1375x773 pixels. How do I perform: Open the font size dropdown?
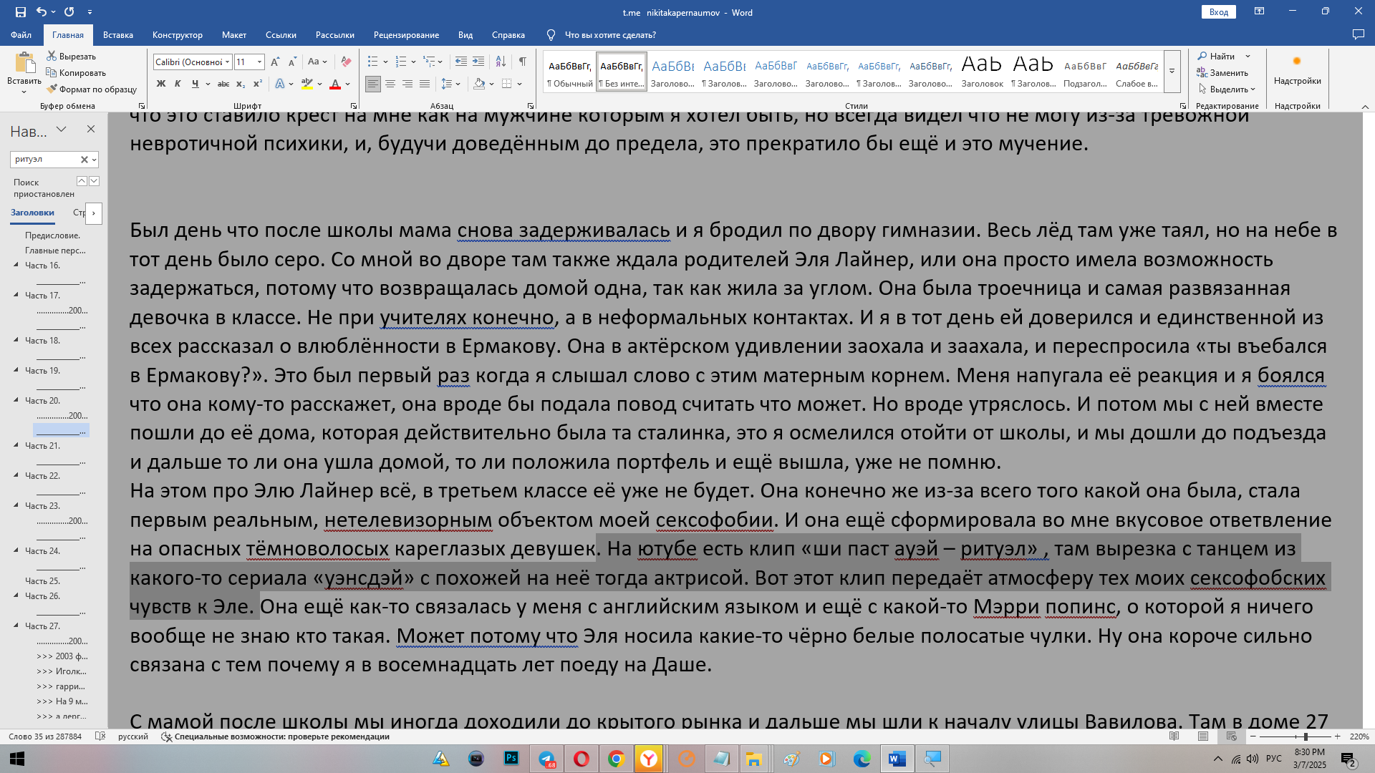[x=259, y=62]
